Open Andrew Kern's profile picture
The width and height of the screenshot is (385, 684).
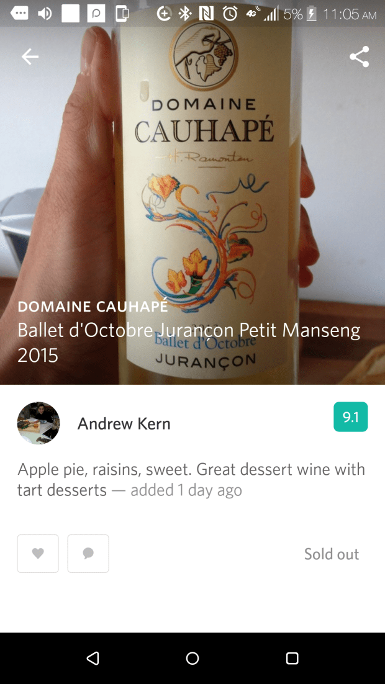coord(38,423)
